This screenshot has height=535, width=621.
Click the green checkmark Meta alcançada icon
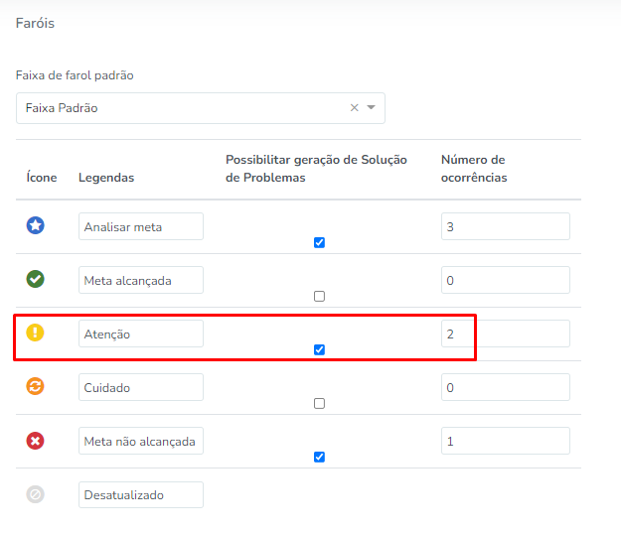tap(35, 280)
